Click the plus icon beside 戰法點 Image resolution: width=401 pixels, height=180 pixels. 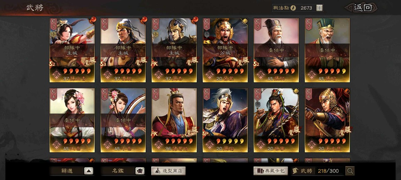(x=319, y=8)
